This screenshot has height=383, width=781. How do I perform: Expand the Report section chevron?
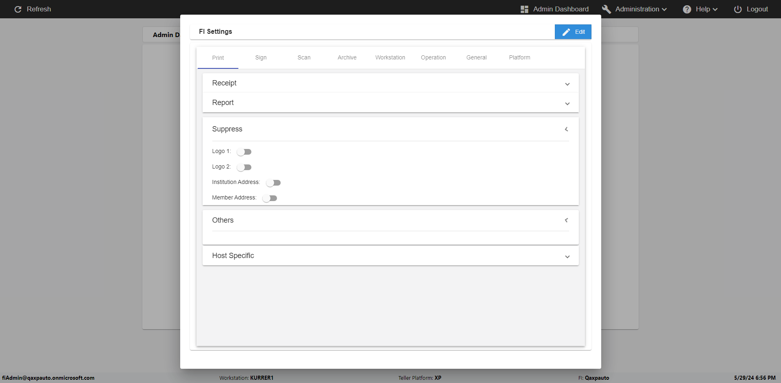point(567,104)
